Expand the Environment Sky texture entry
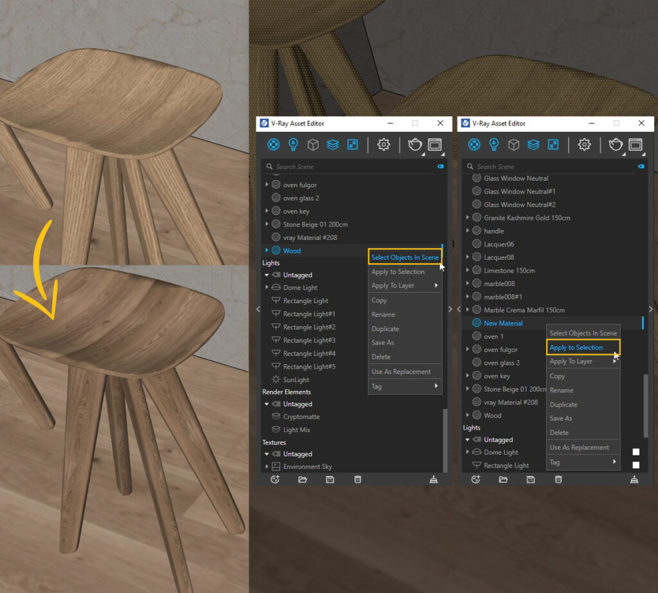 tap(267, 466)
